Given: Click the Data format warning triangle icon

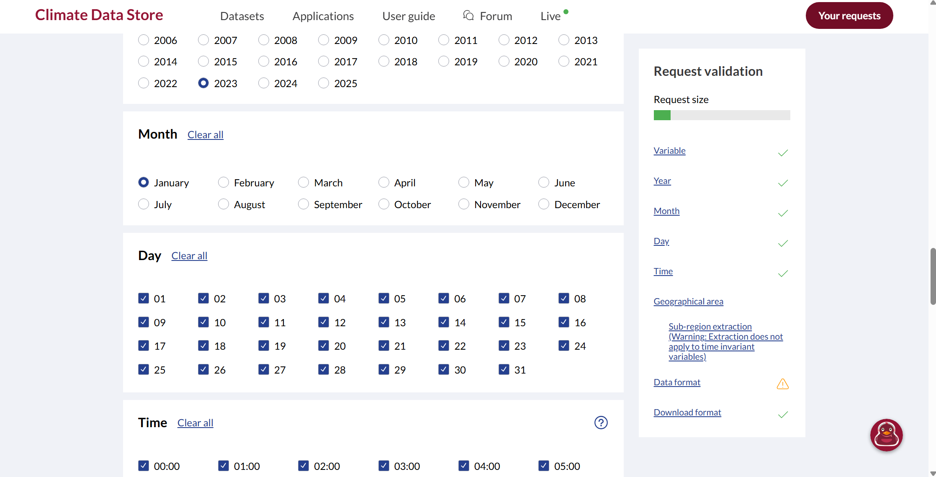Looking at the screenshot, I should 782,384.
